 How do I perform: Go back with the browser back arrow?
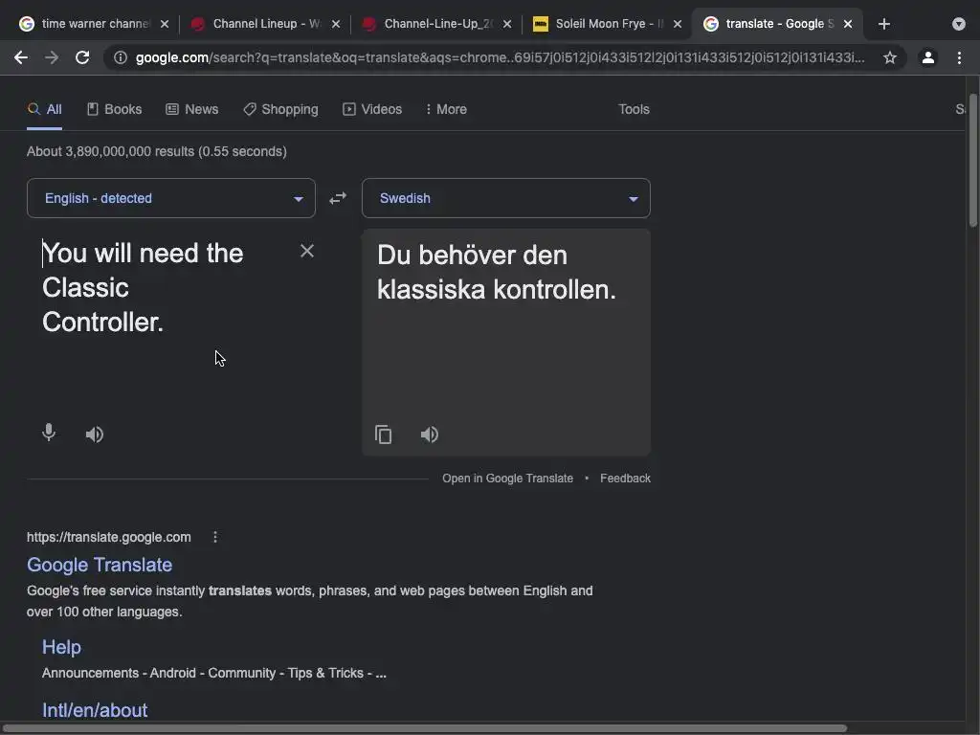(21, 57)
